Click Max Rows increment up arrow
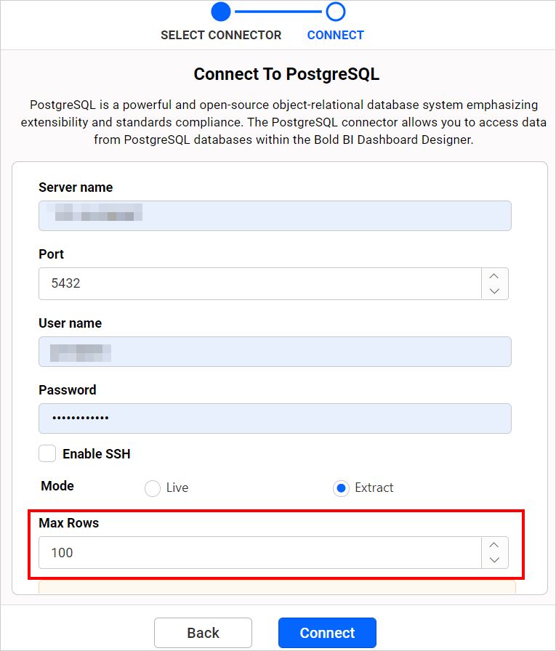The width and height of the screenshot is (556, 651). (494, 545)
